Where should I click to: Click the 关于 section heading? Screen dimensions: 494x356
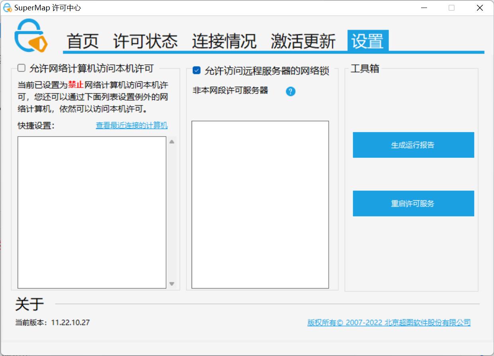click(29, 304)
